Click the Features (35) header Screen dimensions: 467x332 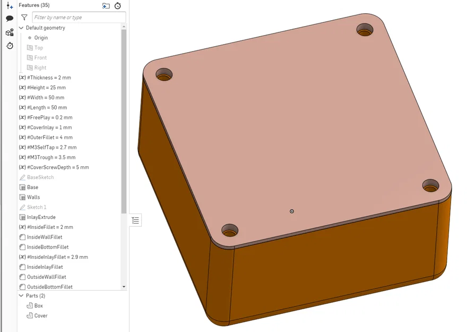(x=34, y=5)
